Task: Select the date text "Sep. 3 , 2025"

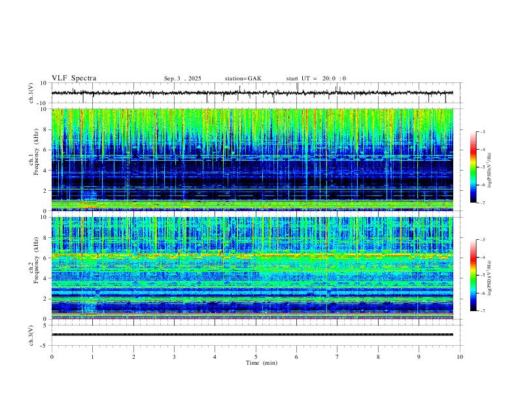Action: tap(182, 78)
